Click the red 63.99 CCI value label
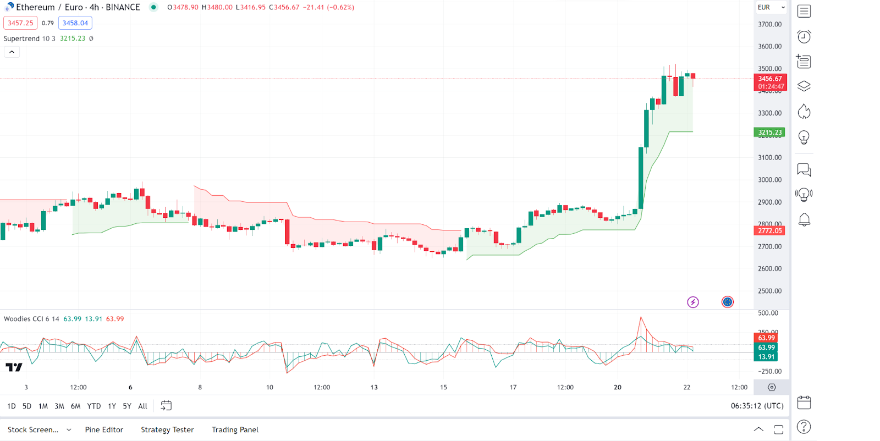This screenshot has height=441, width=880. tap(766, 338)
